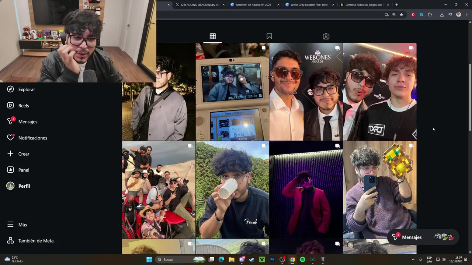This screenshot has height=265, width=472.
Task: Open the Más hamburger menu
Action: (x=10, y=225)
